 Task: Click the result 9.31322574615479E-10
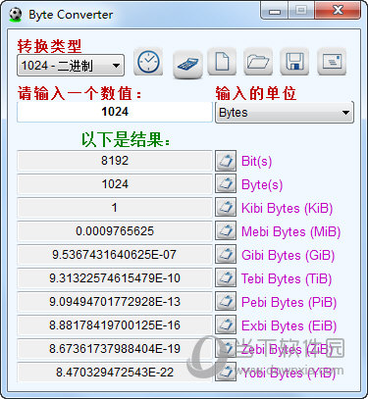click(115, 278)
